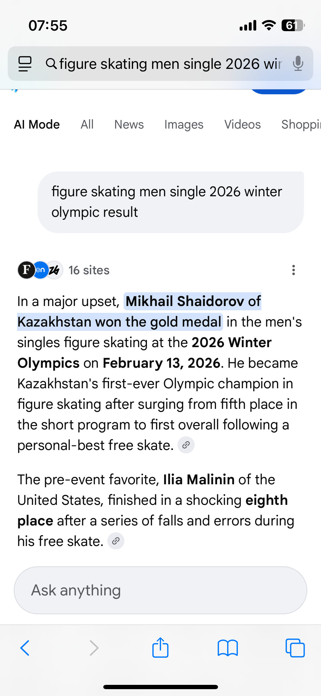
Task: Tap the link icon after Malinin paragraph
Action: (x=116, y=541)
